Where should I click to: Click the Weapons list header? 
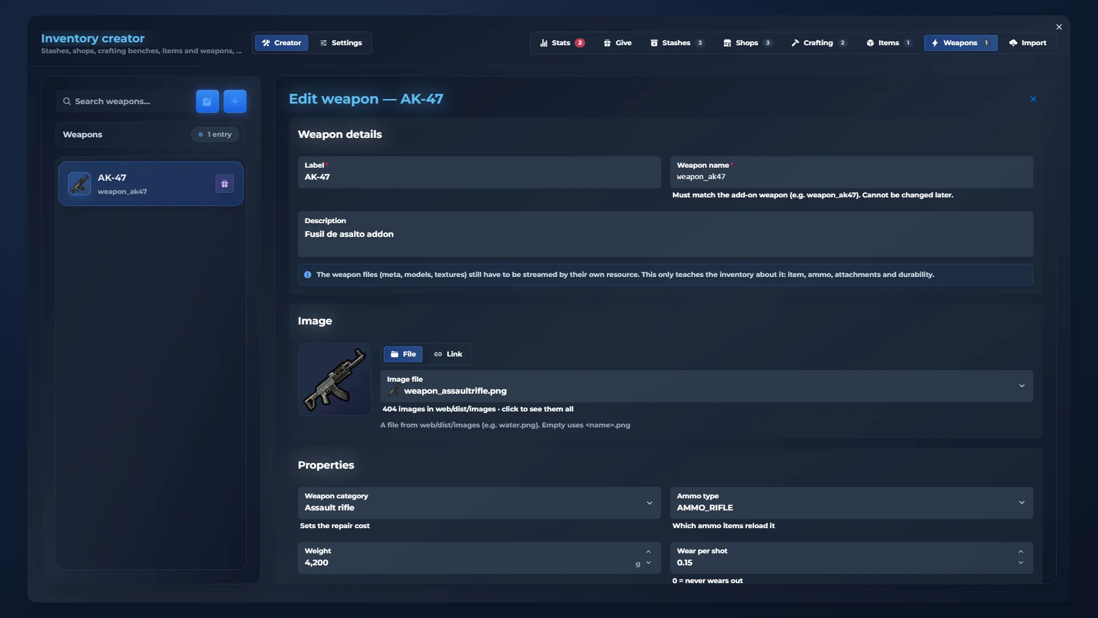tap(151, 134)
